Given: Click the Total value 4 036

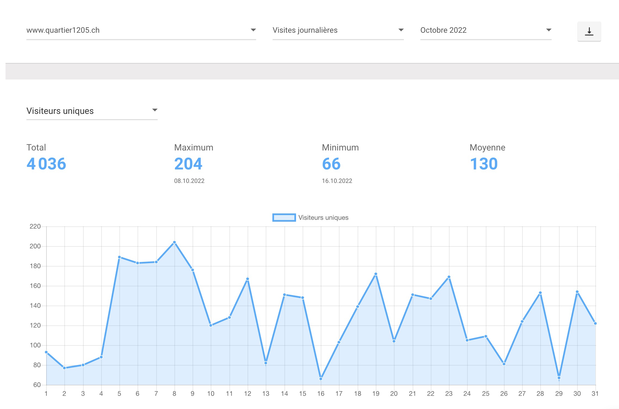Looking at the screenshot, I should click(46, 164).
